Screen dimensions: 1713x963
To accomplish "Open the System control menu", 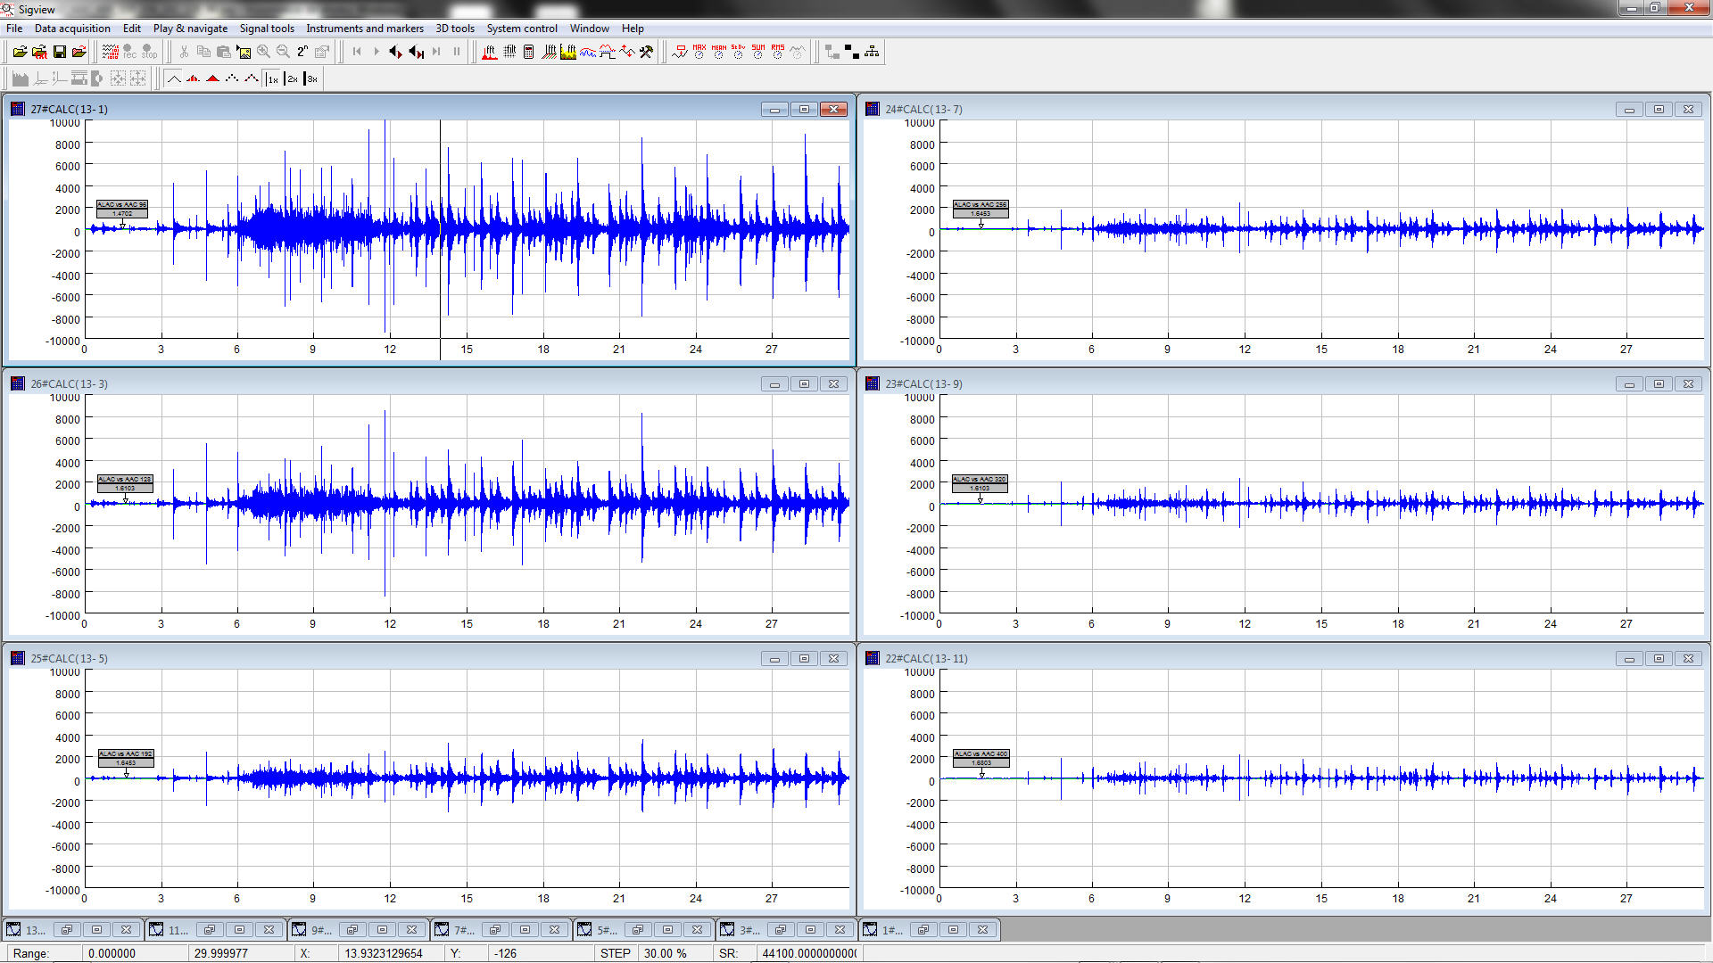I will (522, 29).
